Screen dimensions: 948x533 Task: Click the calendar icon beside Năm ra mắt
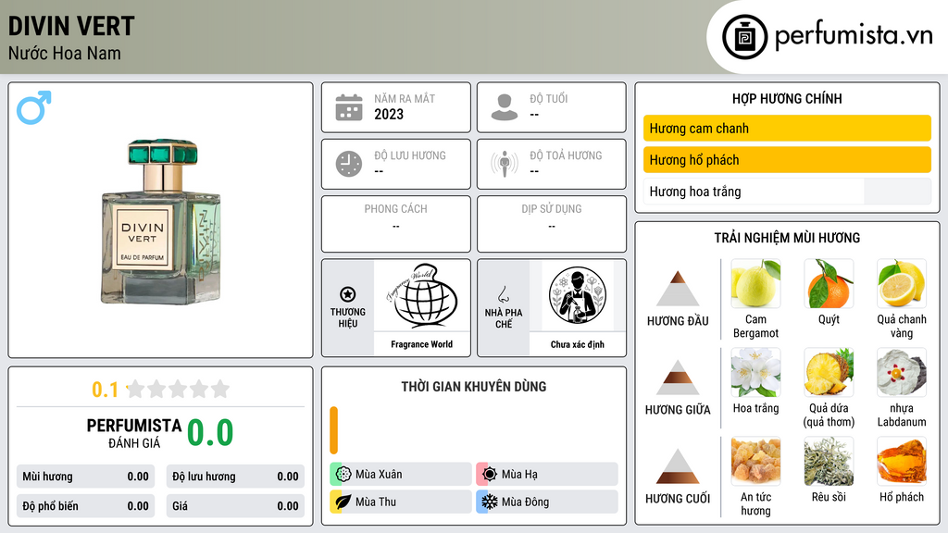(349, 107)
